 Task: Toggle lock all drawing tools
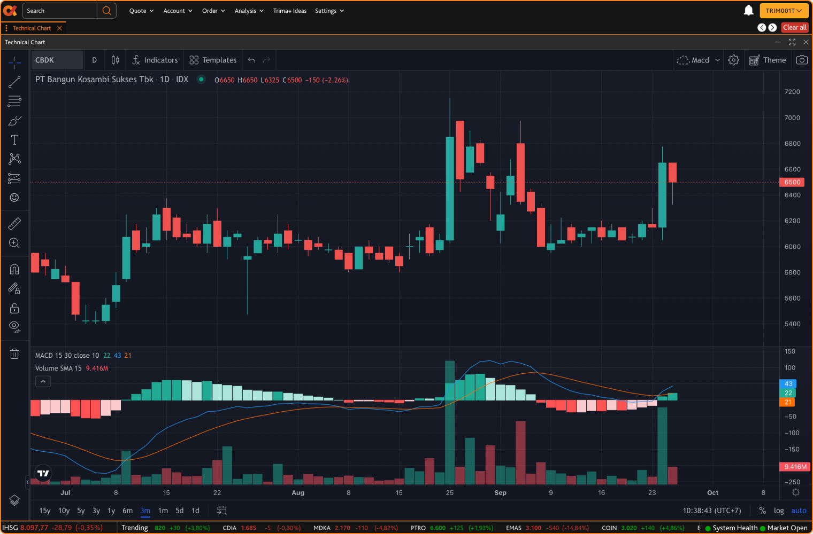tap(14, 308)
